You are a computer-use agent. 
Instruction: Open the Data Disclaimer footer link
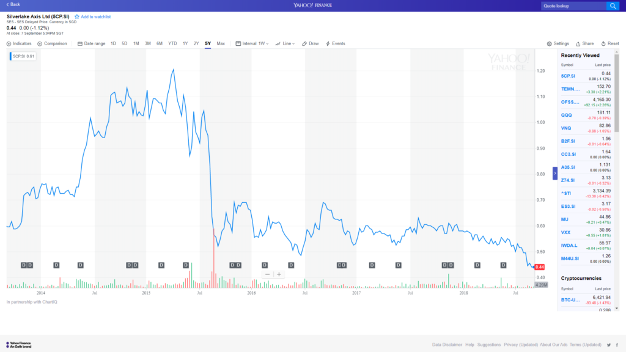click(447, 345)
